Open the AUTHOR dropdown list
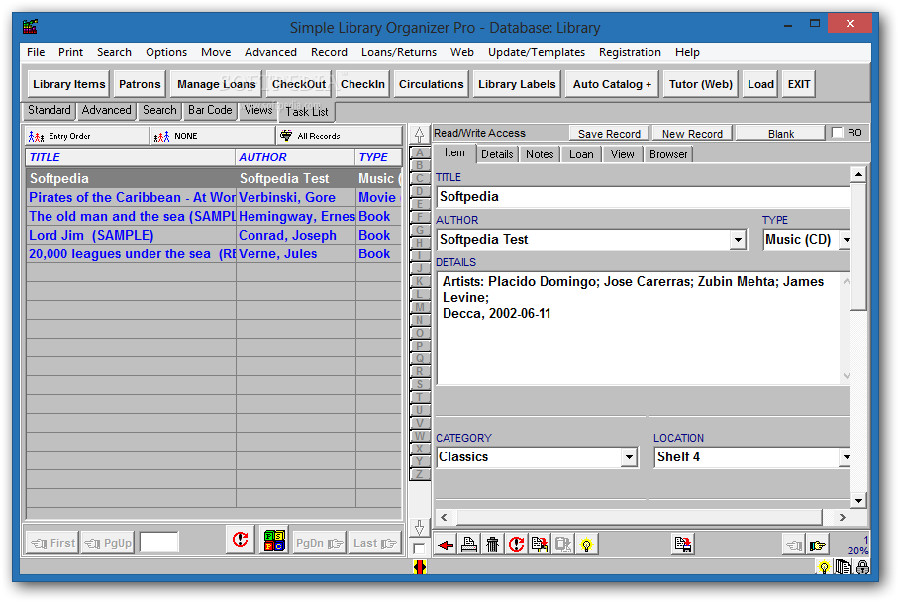Viewport: 899px width, 602px height. (x=738, y=240)
